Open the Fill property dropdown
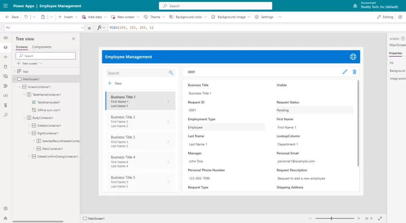The image size is (406, 223). click(82, 28)
